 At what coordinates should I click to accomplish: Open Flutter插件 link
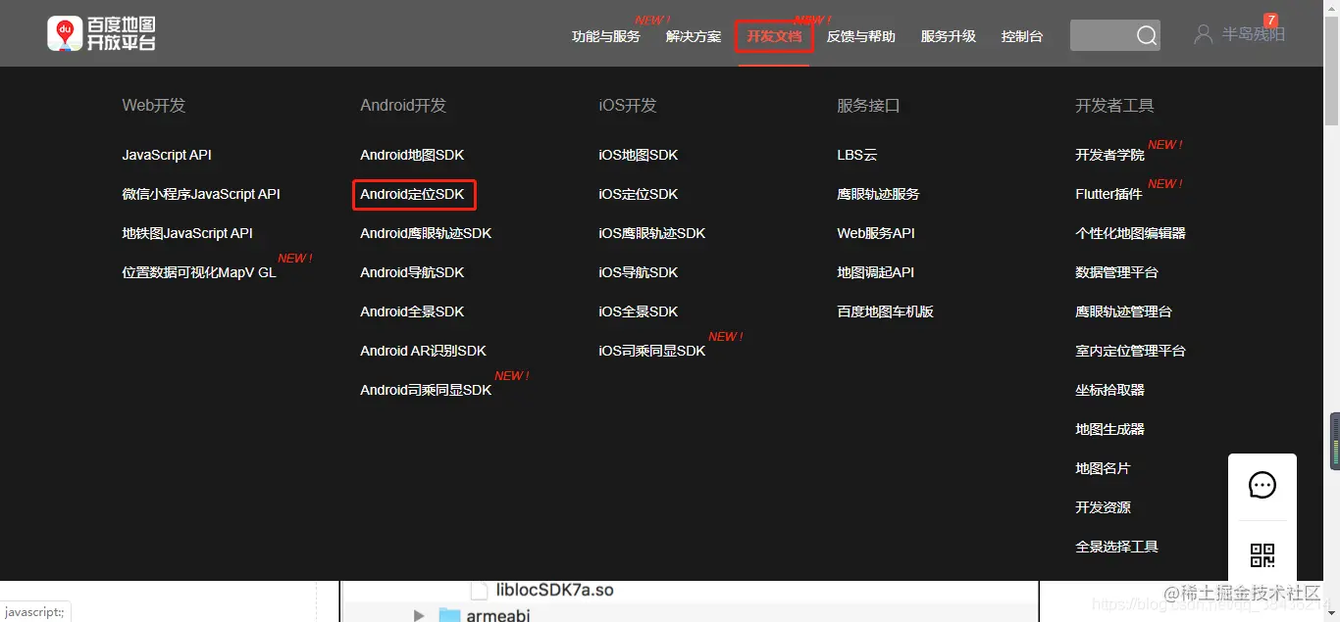click(1108, 194)
